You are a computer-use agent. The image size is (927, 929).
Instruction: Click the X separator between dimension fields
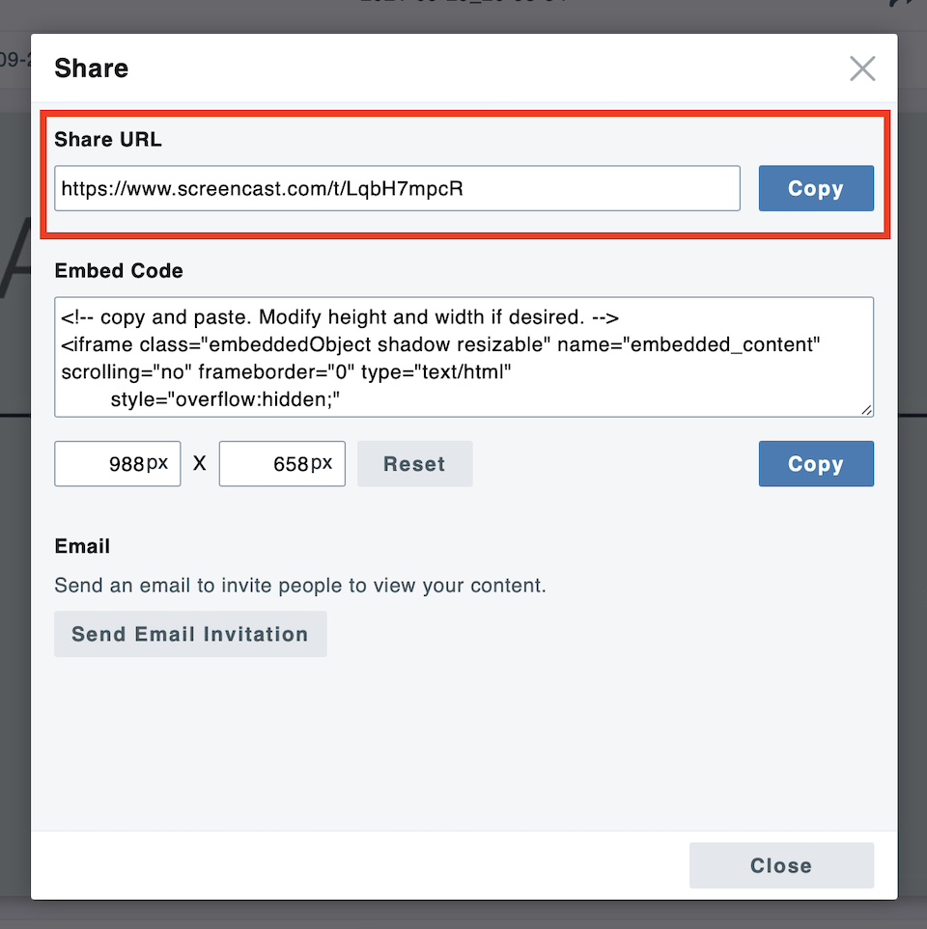point(199,463)
